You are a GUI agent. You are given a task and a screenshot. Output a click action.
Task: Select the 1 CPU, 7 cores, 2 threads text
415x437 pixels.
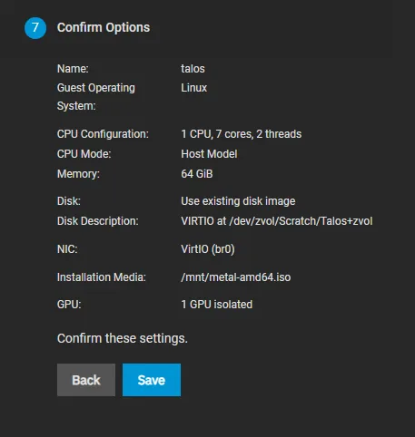tap(242, 134)
